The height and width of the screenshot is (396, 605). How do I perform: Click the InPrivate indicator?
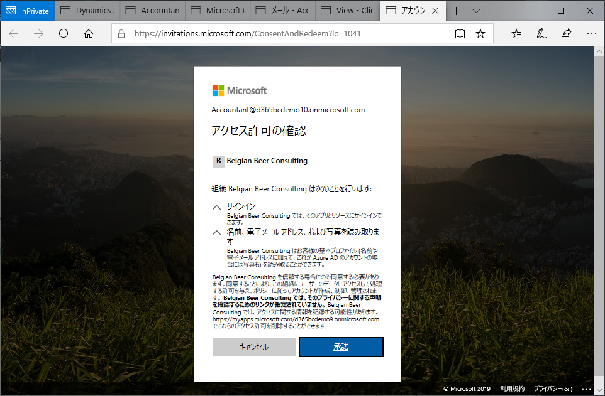pos(28,11)
